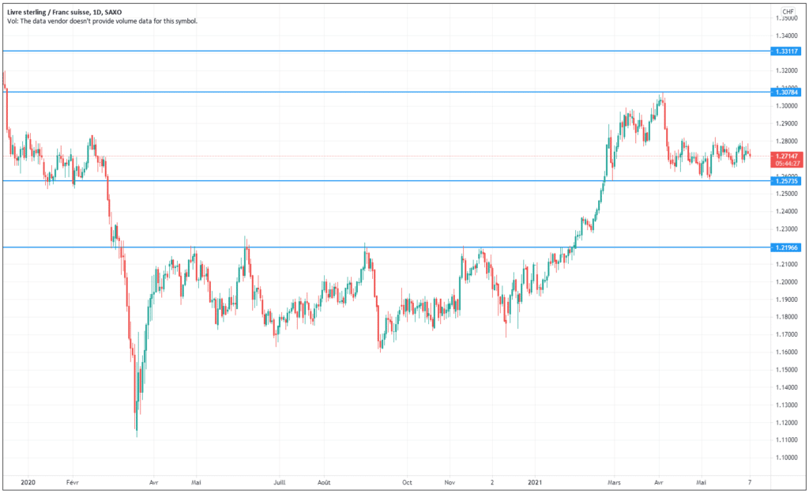Screen dimensions: 809x494
Task: Click the 1.19000 price axis label
Action: click(x=787, y=300)
